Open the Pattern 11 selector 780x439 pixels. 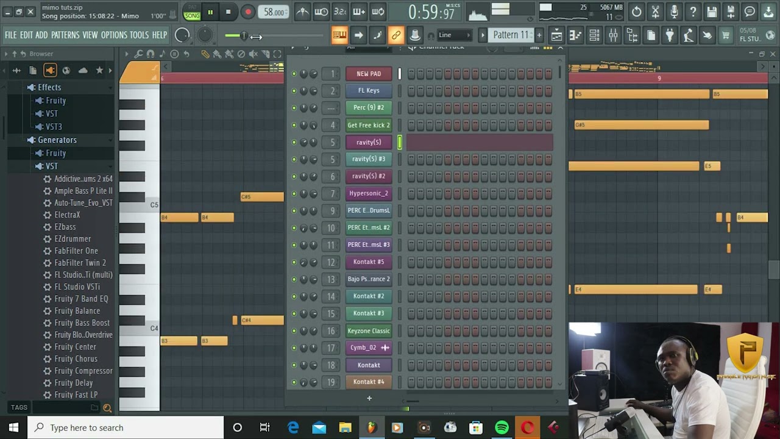pyautogui.click(x=511, y=35)
